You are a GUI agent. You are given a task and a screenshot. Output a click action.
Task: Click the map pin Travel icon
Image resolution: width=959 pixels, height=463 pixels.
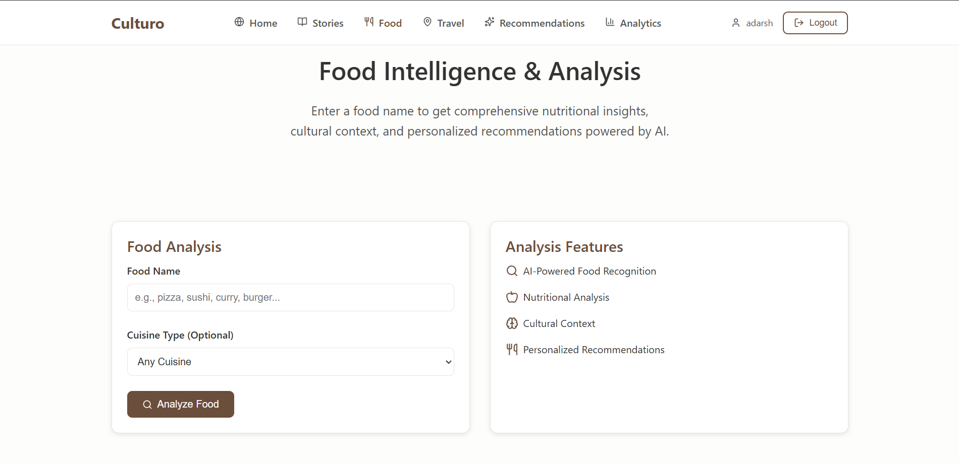click(x=428, y=22)
